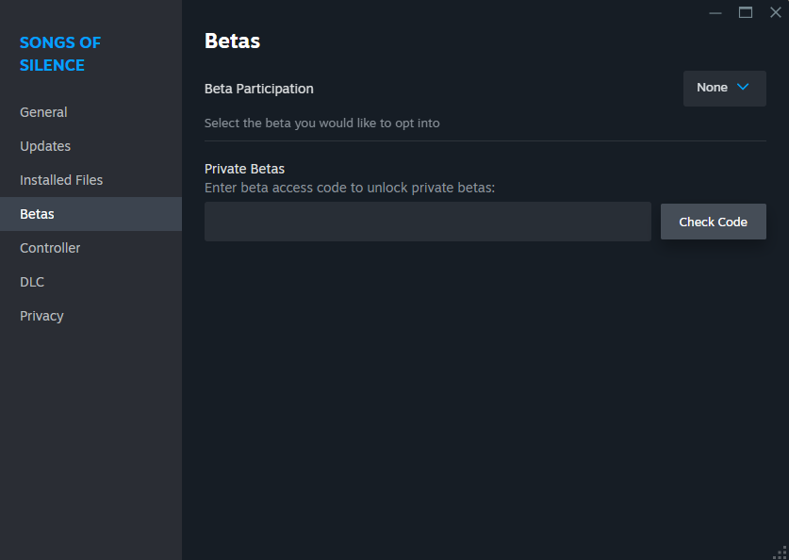Open the General settings section

(x=43, y=112)
